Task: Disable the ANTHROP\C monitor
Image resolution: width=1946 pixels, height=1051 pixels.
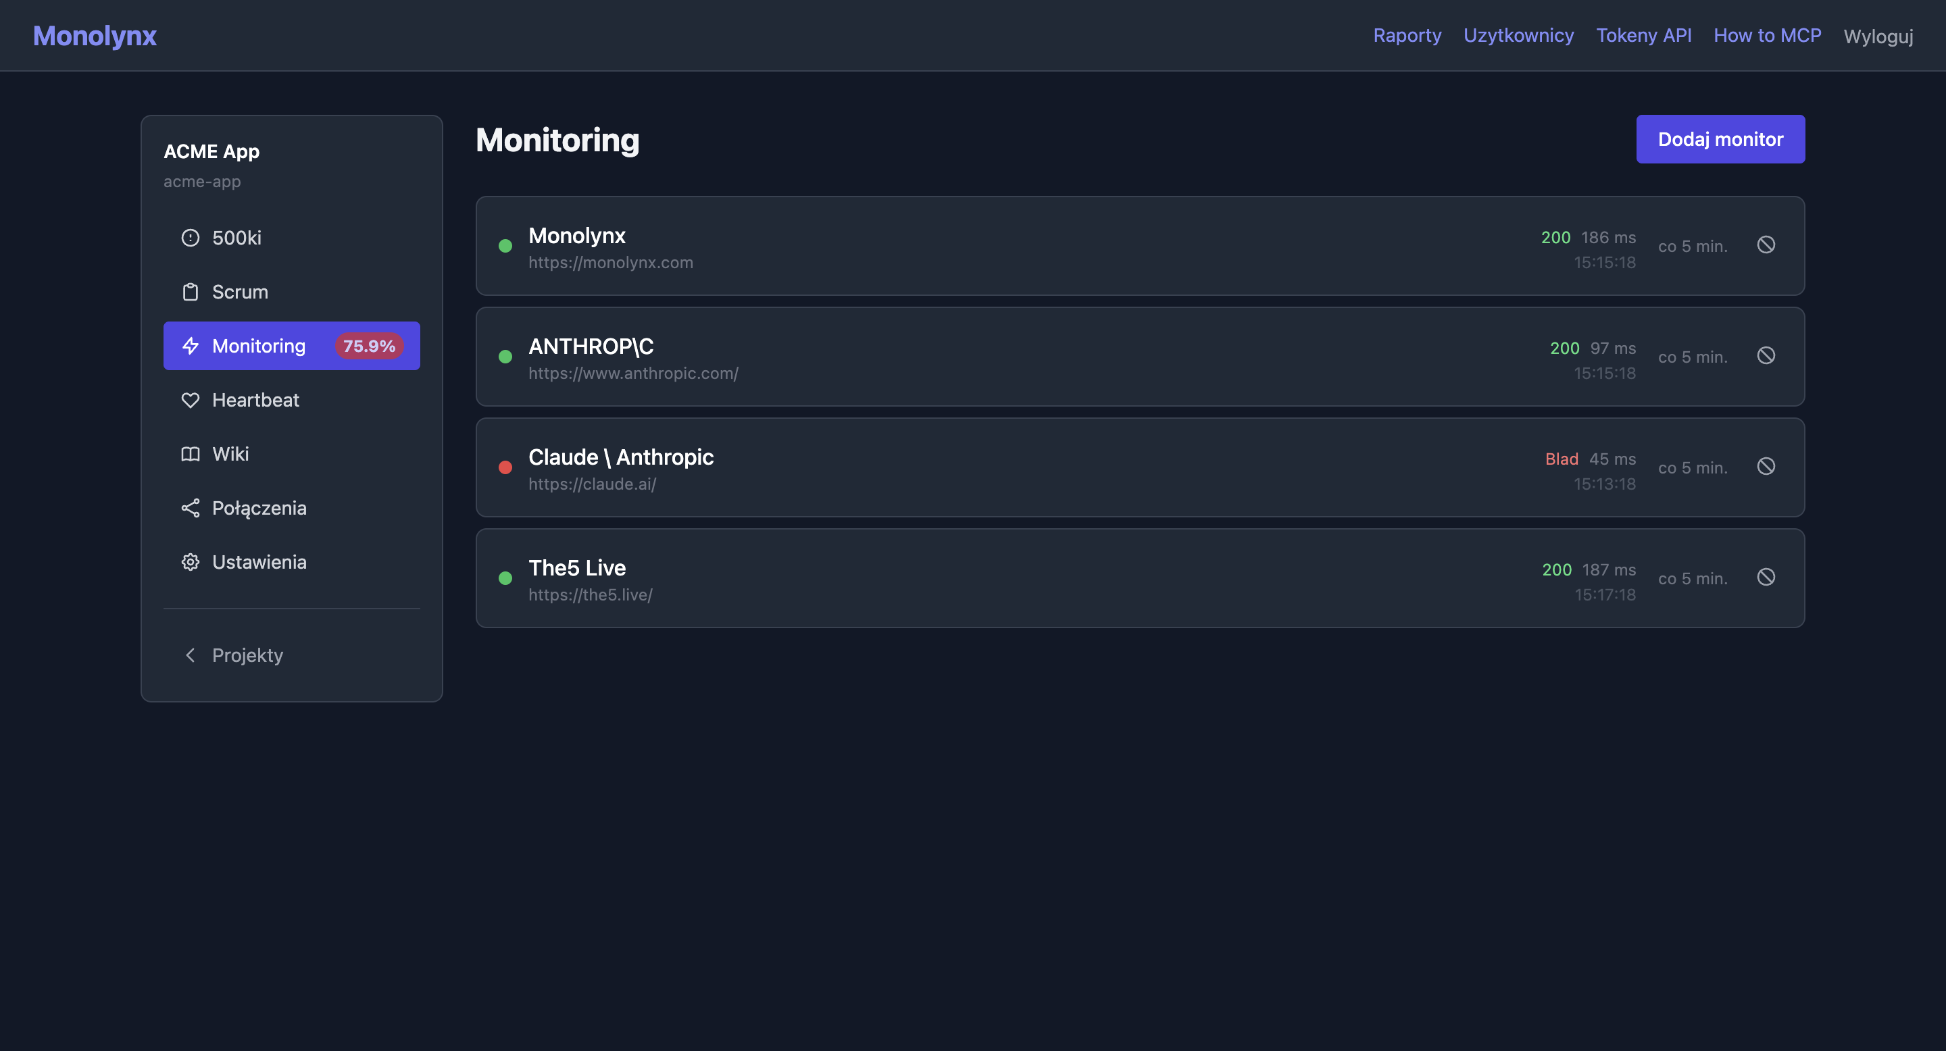Action: 1767,355
